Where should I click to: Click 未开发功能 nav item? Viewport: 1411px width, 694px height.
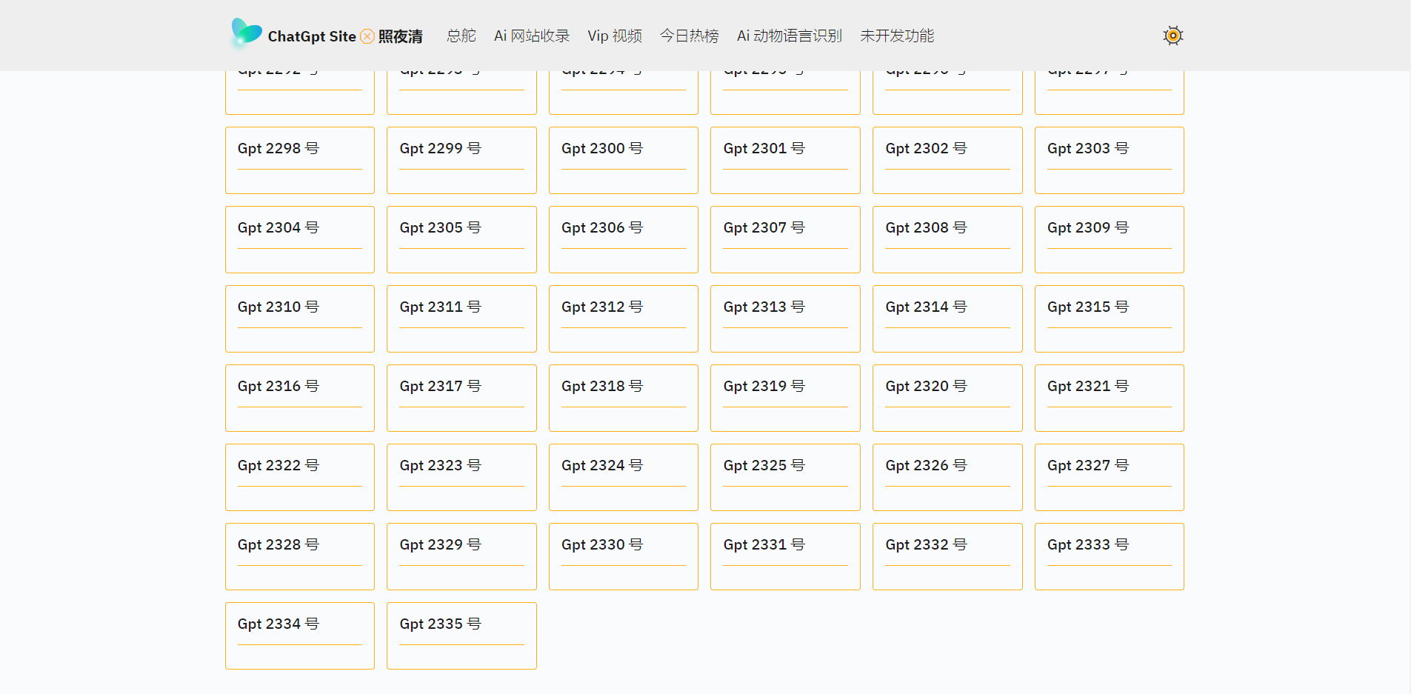coord(896,36)
